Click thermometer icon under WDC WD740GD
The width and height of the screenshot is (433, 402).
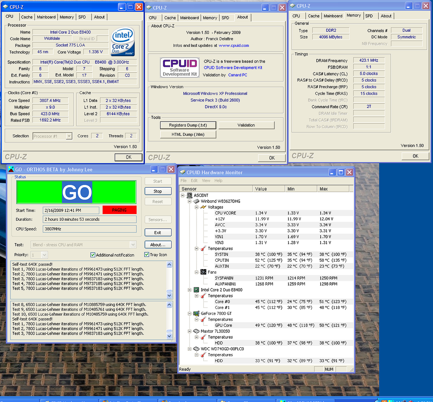pyautogui.click(x=204, y=355)
